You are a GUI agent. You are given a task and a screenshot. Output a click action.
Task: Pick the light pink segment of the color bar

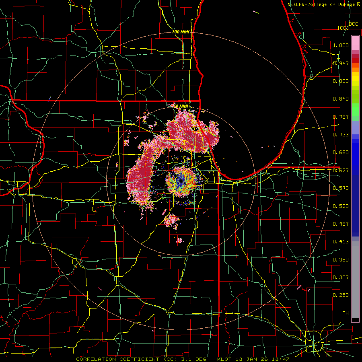[x=355, y=43]
